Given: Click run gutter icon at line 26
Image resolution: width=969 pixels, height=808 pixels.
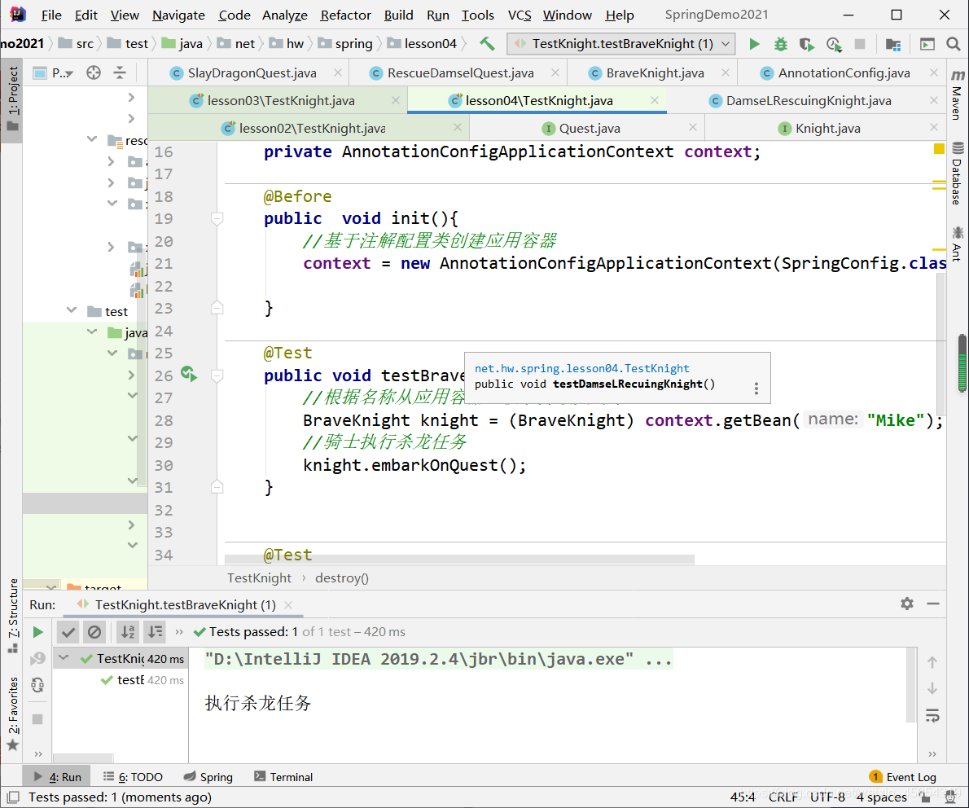Looking at the screenshot, I should click(x=188, y=373).
